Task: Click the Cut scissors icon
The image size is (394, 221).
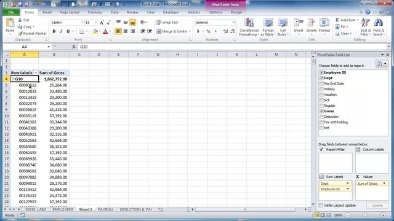Action: click(20, 20)
